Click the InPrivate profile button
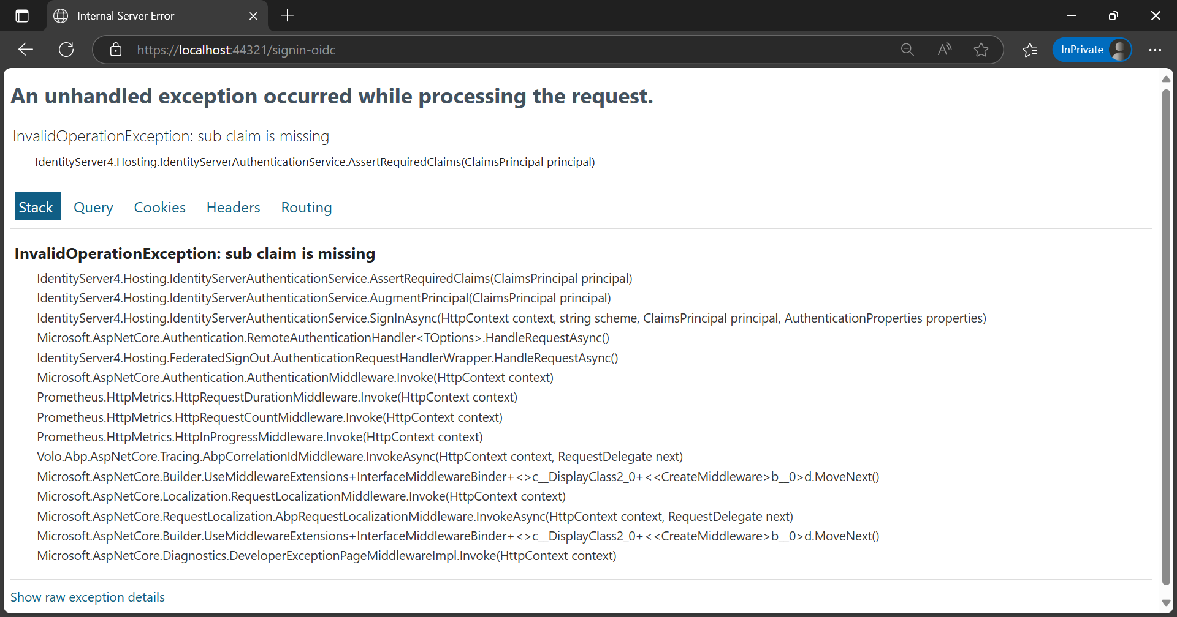Screen dimensions: 1177x617 pyautogui.click(x=1092, y=50)
